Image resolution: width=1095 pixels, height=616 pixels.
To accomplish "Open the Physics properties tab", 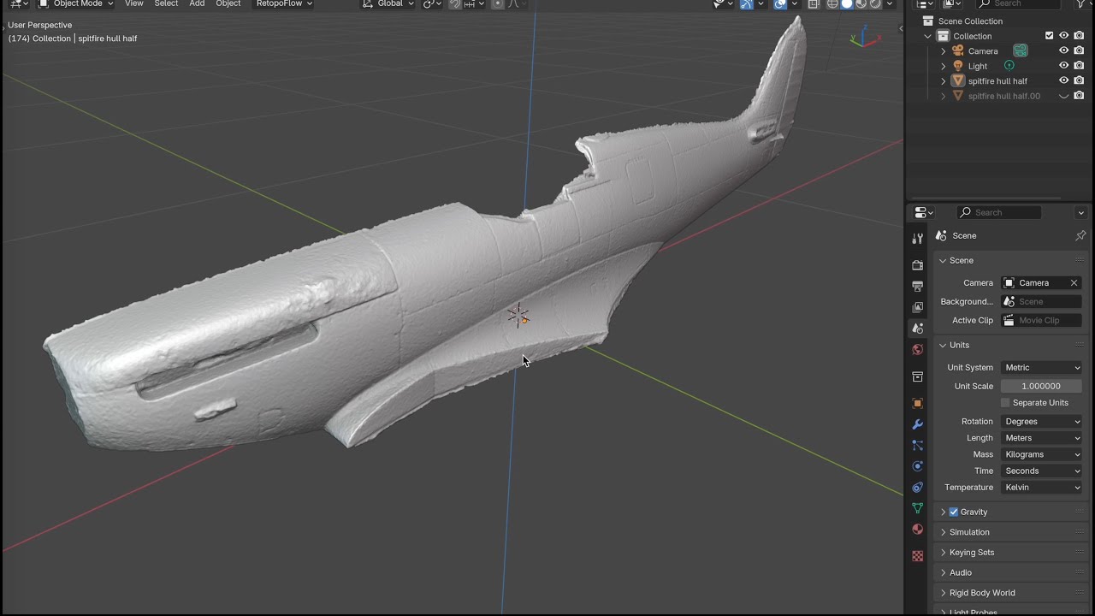I will [x=917, y=466].
